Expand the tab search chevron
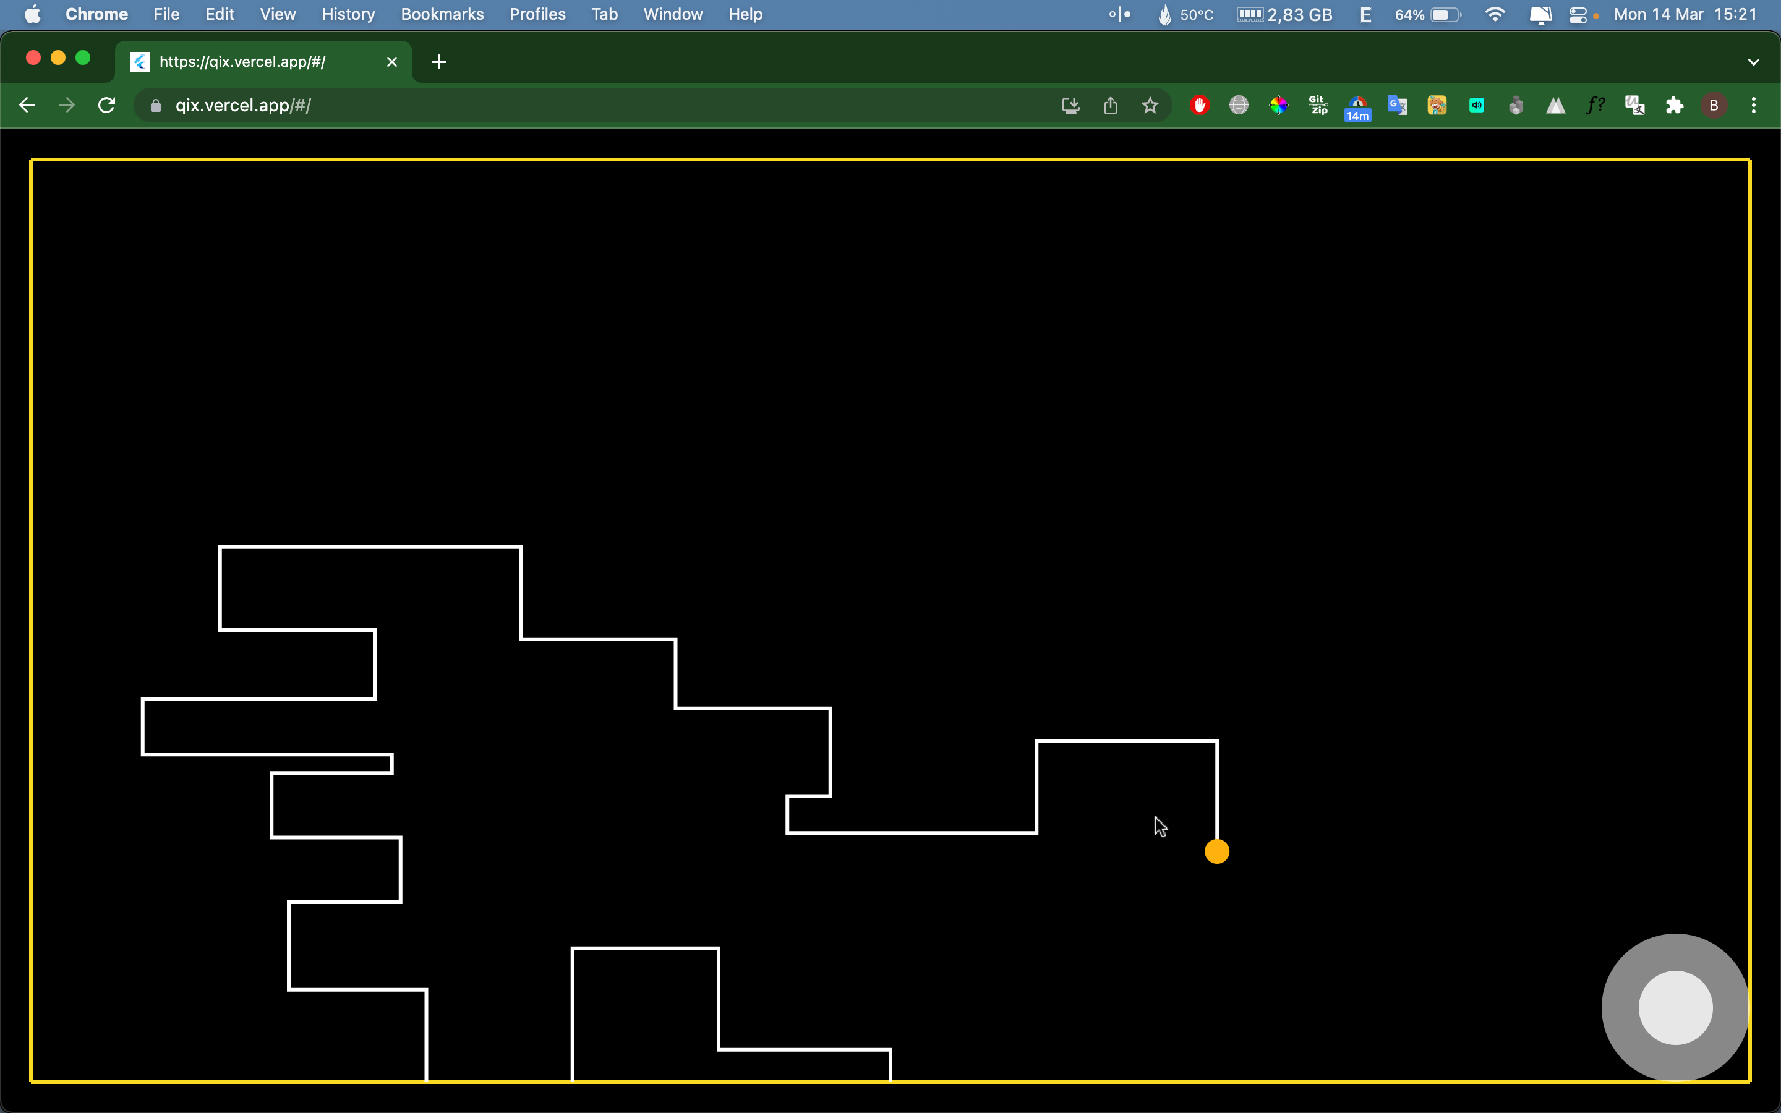Image resolution: width=1781 pixels, height=1113 pixels. tap(1753, 62)
